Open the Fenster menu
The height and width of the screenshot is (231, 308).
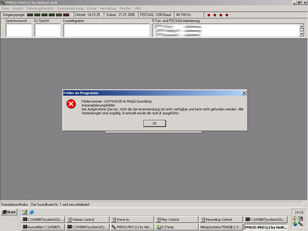[x=125, y=9]
